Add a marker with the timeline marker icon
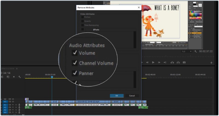This screenshot has height=116, width=219. 14,77
